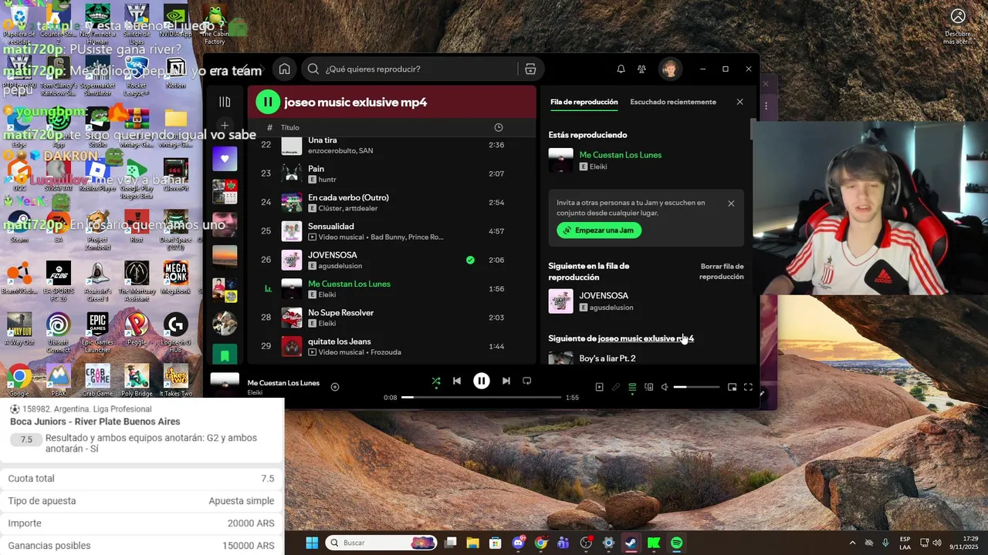Click Borrar fila de reproducción
Viewport: 988px width, 555px height.
point(722,271)
